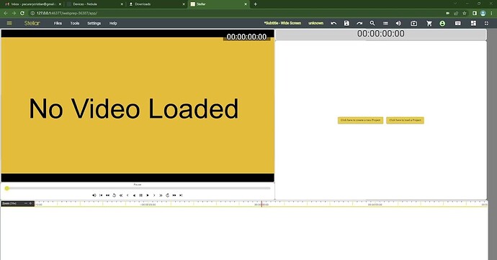497x260 pixels.
Task: Click the video seek slider handle
Action: (x=6, y=188)
